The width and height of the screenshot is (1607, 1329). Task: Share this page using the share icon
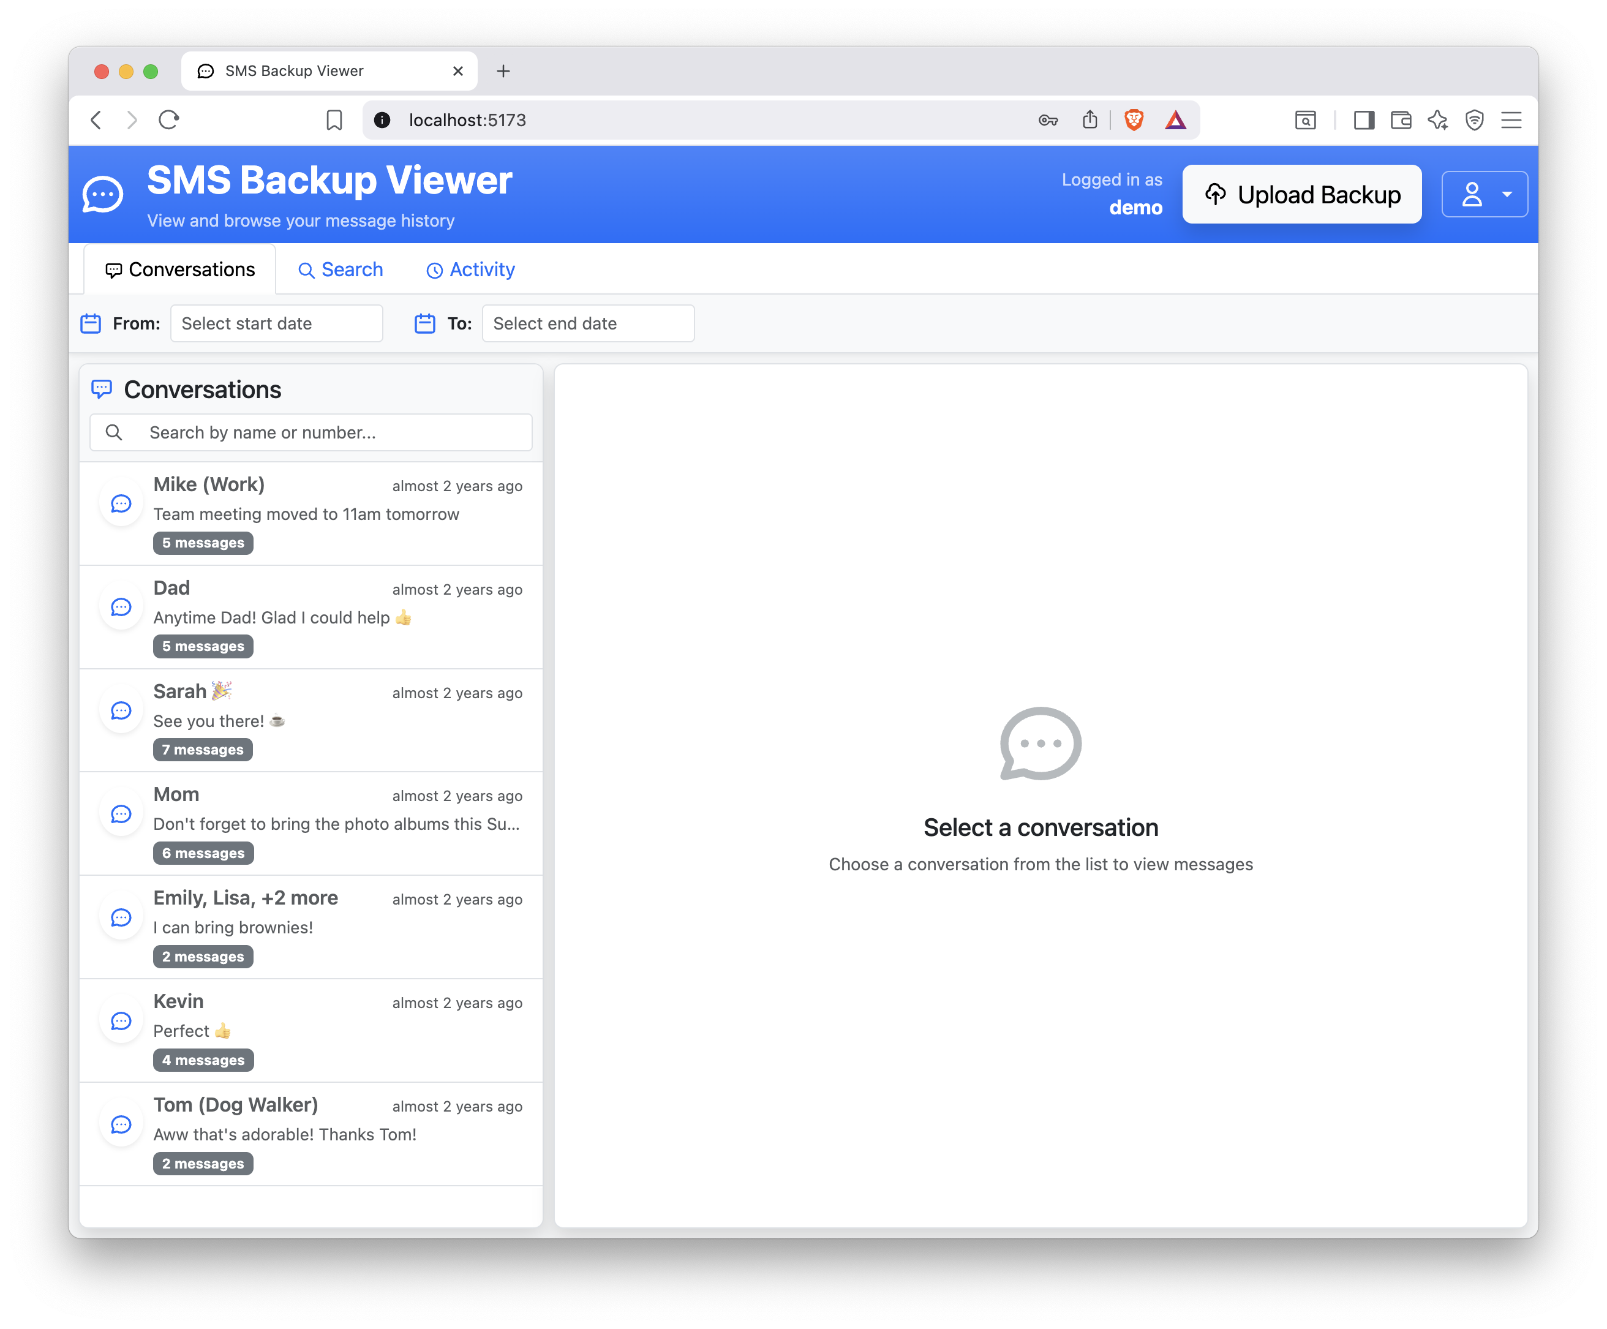tap(1090, 120)
